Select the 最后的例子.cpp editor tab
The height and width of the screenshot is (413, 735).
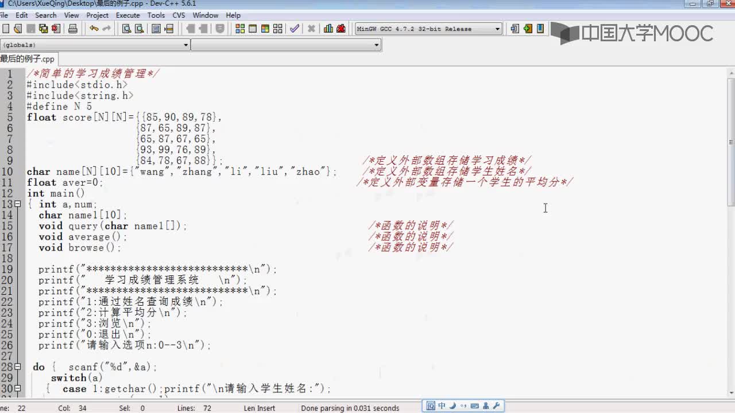click(28, 59)
